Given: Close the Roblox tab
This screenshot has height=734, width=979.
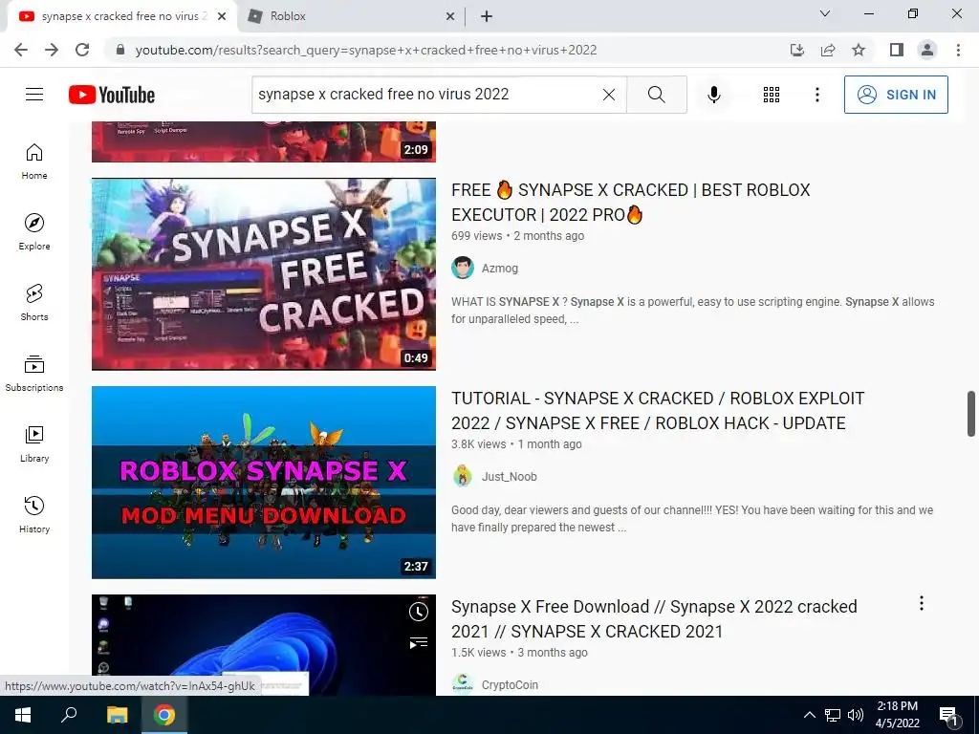Looking at the screenshot, I should click(449, 16).
